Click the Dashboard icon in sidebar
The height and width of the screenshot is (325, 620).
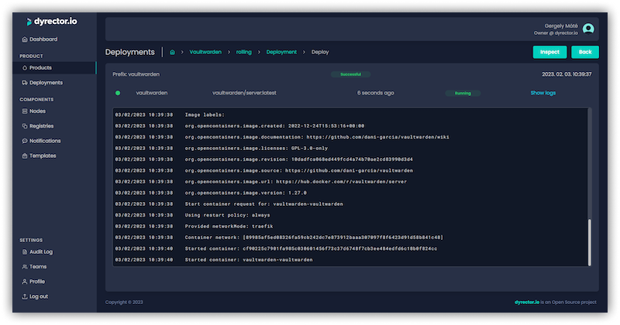(25, 39)
